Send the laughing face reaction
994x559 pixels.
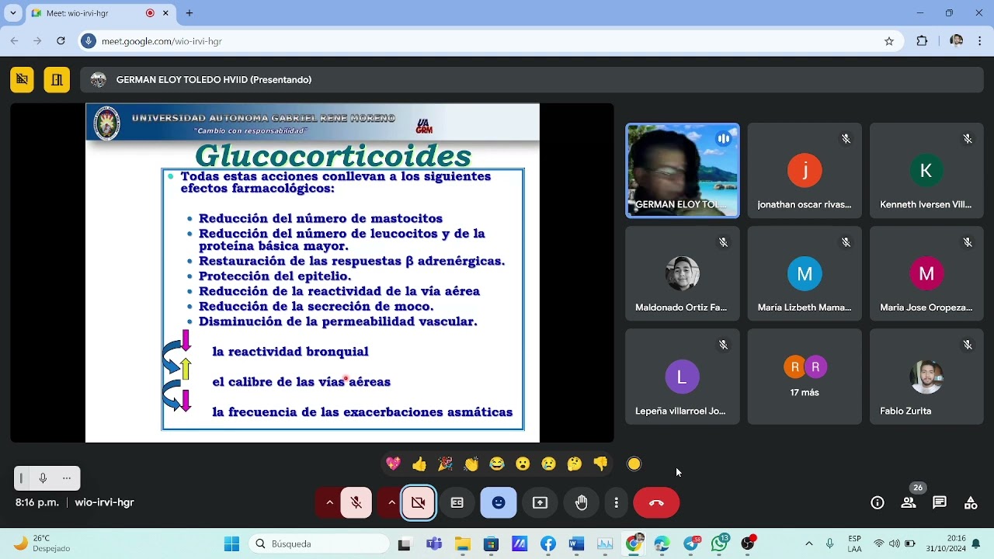[497, 464]
